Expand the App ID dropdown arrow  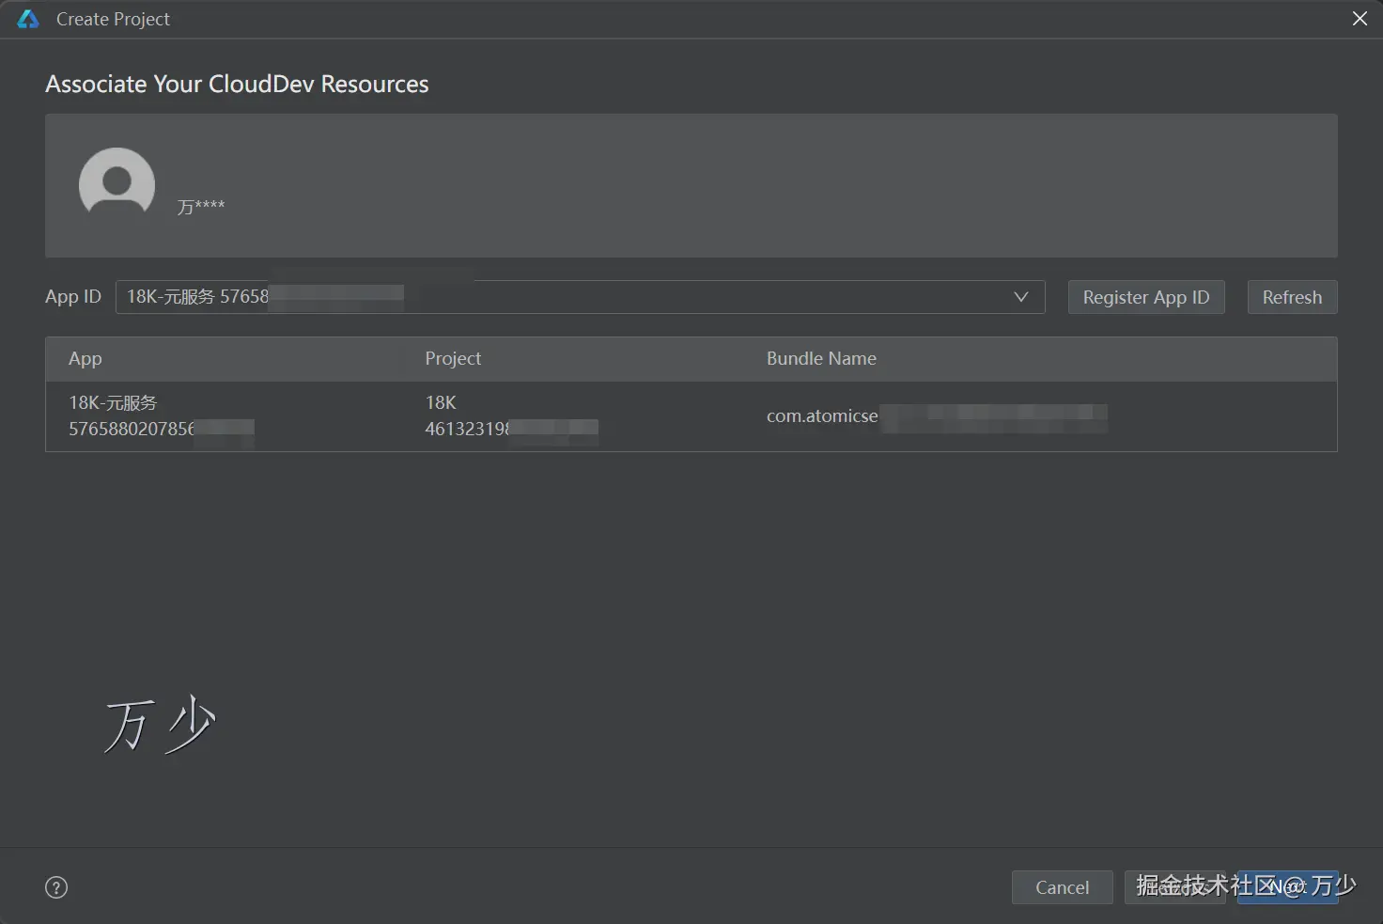(1021, 297)
